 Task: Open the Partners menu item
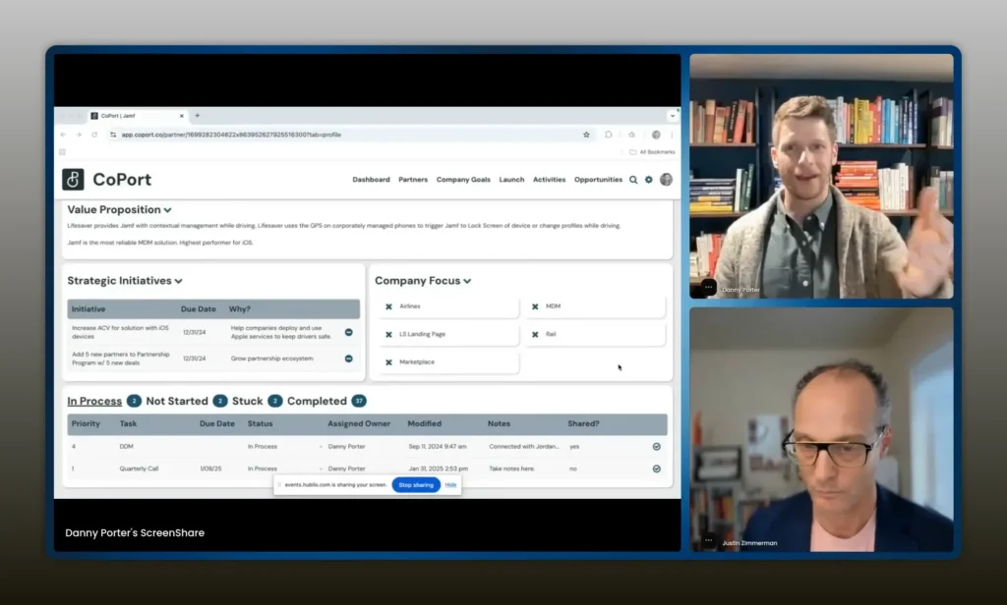click(413, 180)
